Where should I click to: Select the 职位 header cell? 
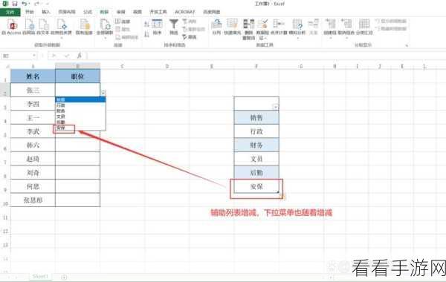[x=77, y=76]
